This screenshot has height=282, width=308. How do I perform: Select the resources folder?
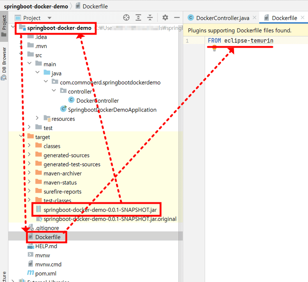[x=63, y=119]
